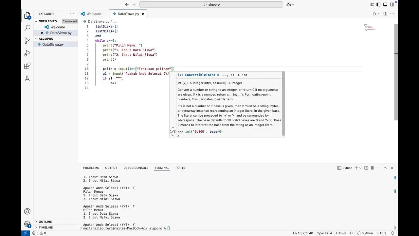Collapse the ALGOPRO folder section
The height and width of the screenshot is (236, 419).
click(x=46, y=39)
